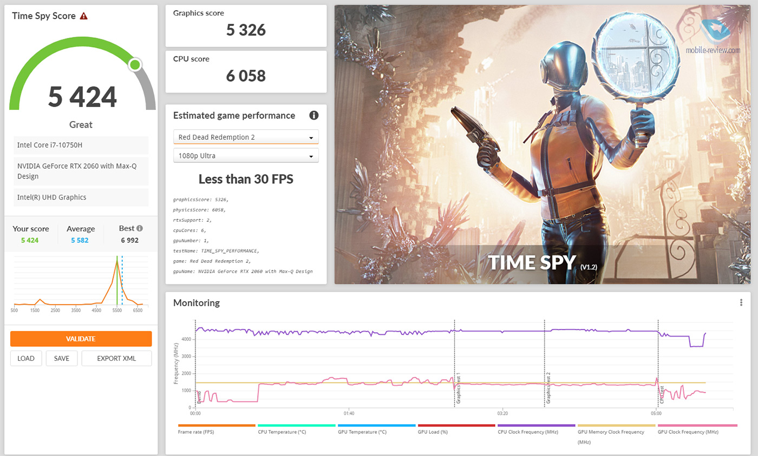
Task: Click Your score value in green
Action: 30,240
